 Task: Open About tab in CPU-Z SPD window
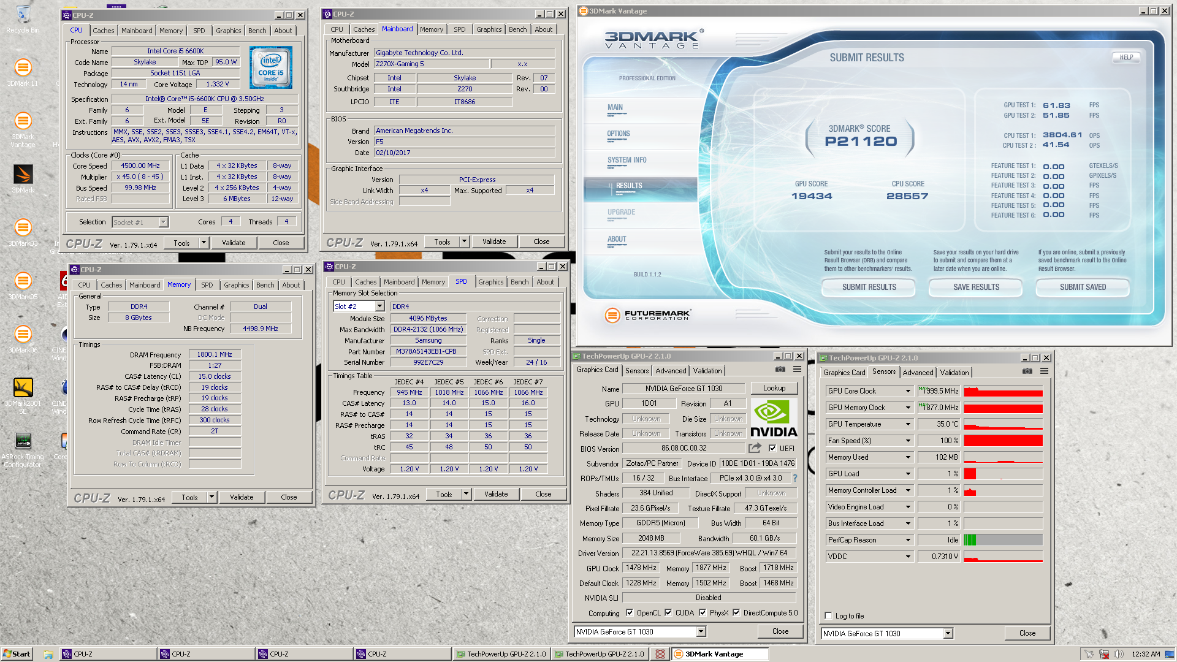coord(545,281)
